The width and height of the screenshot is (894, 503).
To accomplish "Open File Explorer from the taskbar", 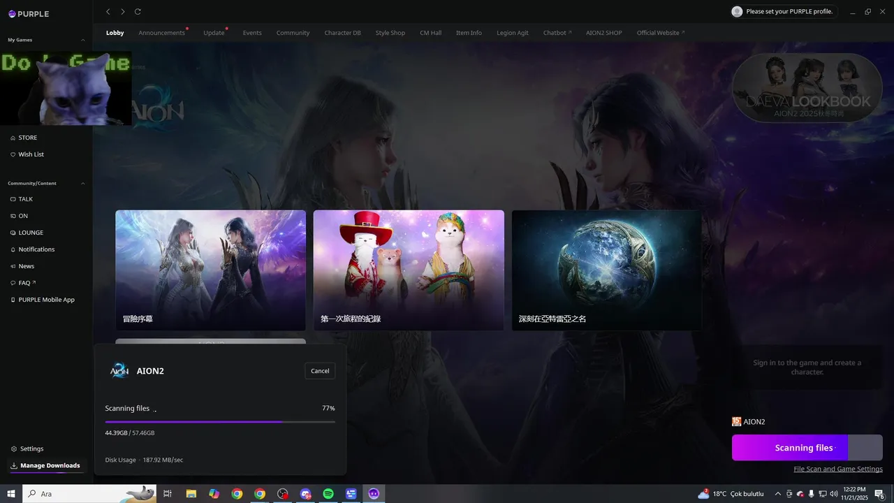I will [x=191, y=494].
